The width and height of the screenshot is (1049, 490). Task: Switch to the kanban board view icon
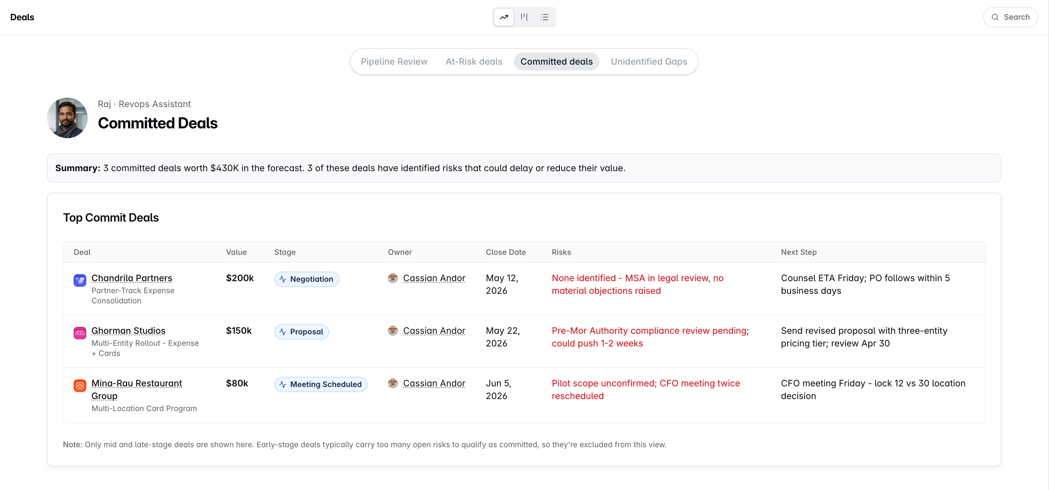click(524, 17)
